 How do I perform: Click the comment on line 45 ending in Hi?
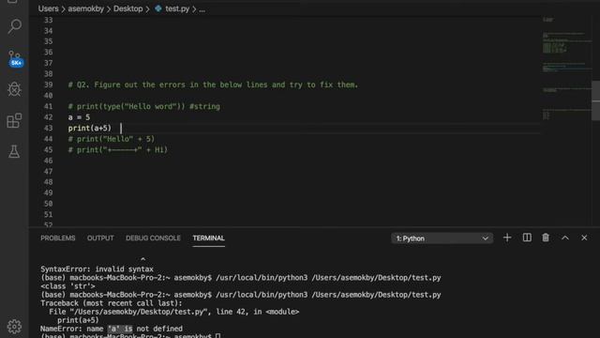coord(118,150)
